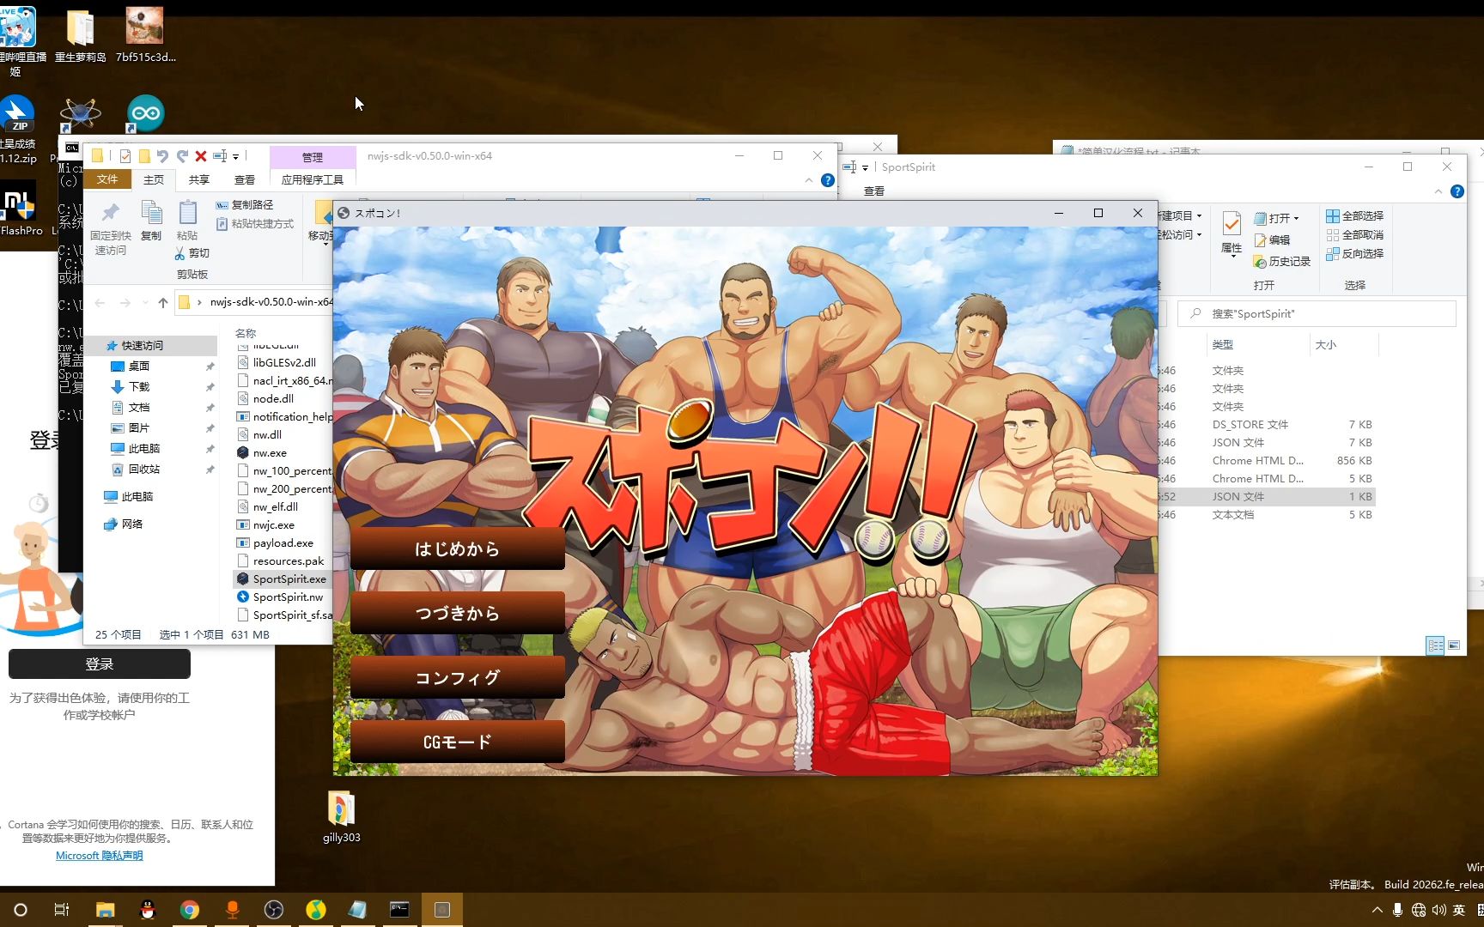Click the redo arrow in quick access toolbar
The height and width of the screenshot is (927, 1484).
[182, 156]
